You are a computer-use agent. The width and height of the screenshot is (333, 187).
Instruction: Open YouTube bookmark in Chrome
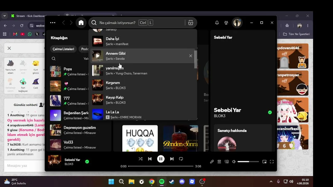pyautogui.click(x=22, y=34)
